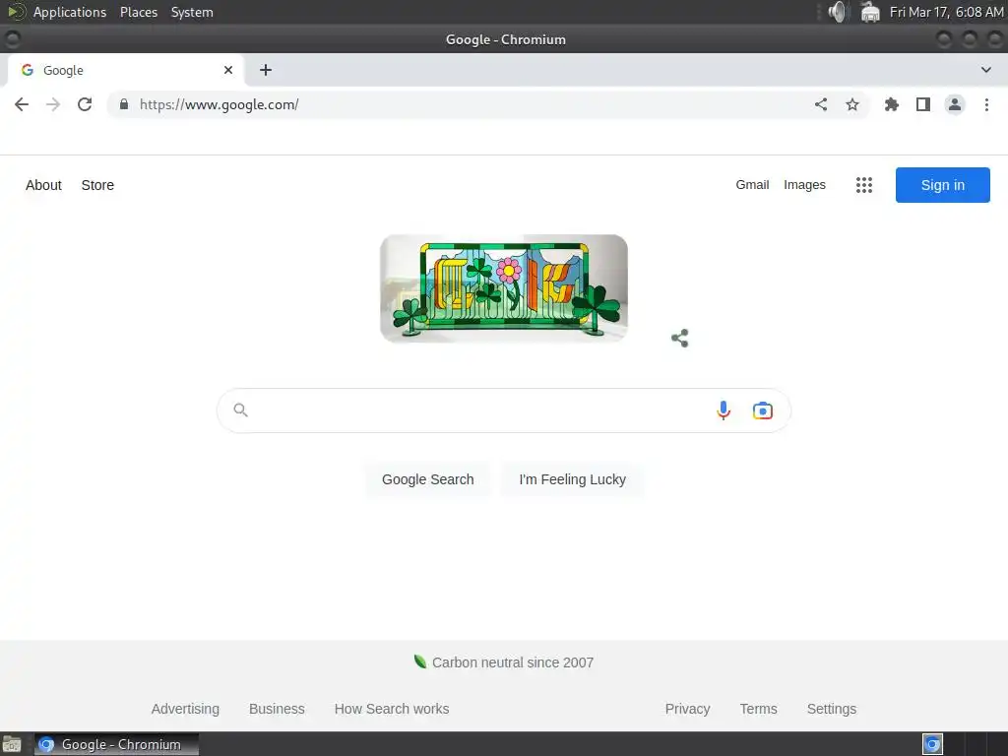Image resolution: width=1008 pixels, height=756 pixels.
Task: Open the Settings footer menu
Action: [x=831, y=709]
